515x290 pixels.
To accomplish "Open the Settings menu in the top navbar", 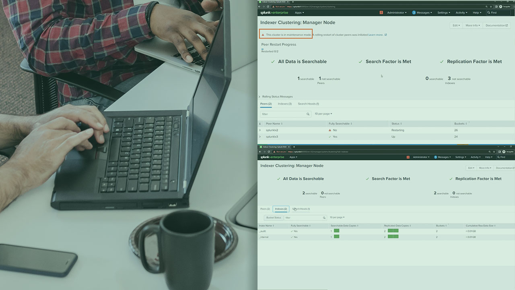I will tap(444, 12).
